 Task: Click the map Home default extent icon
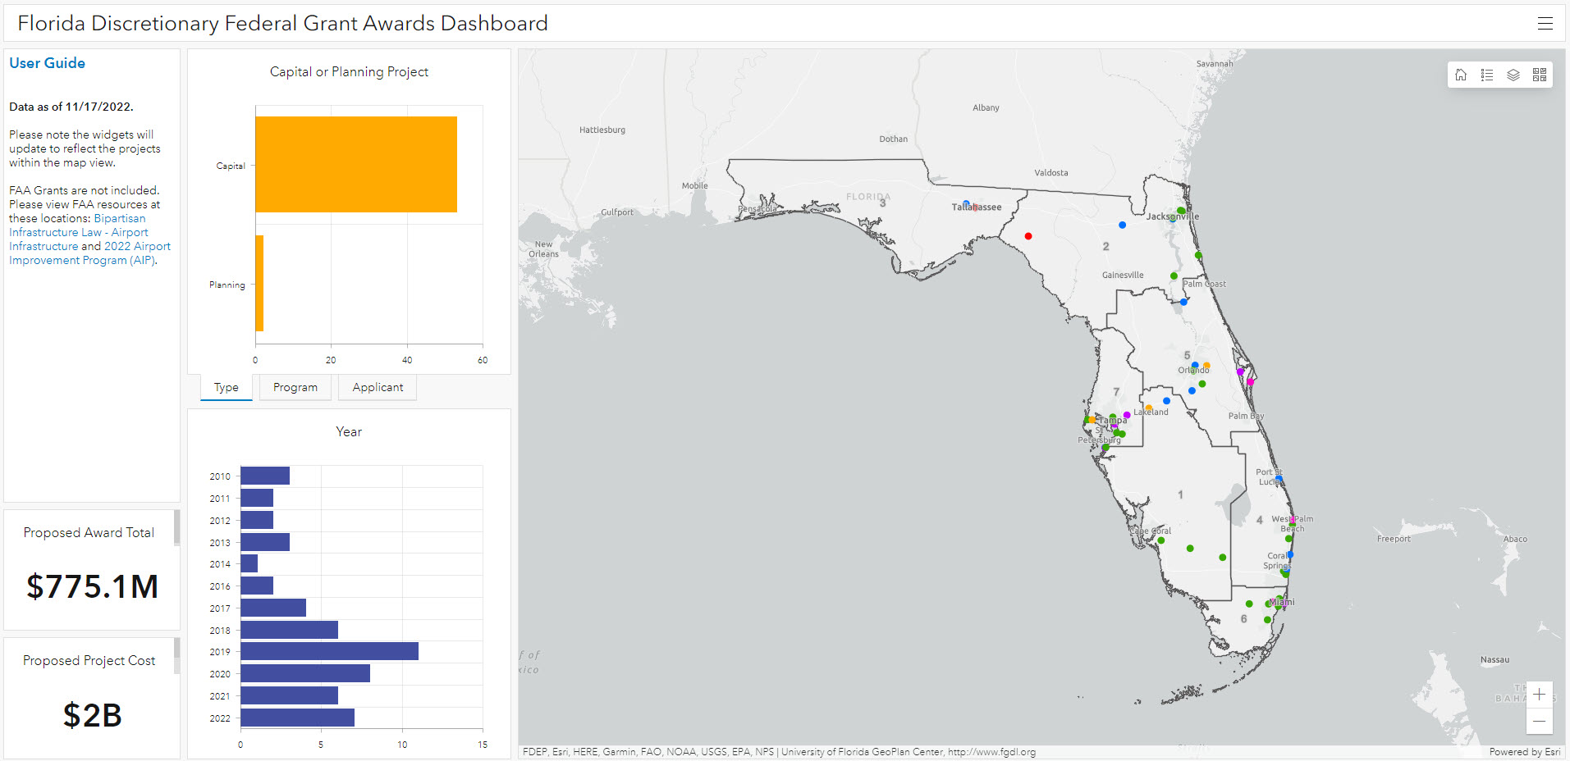point(1461,75)
